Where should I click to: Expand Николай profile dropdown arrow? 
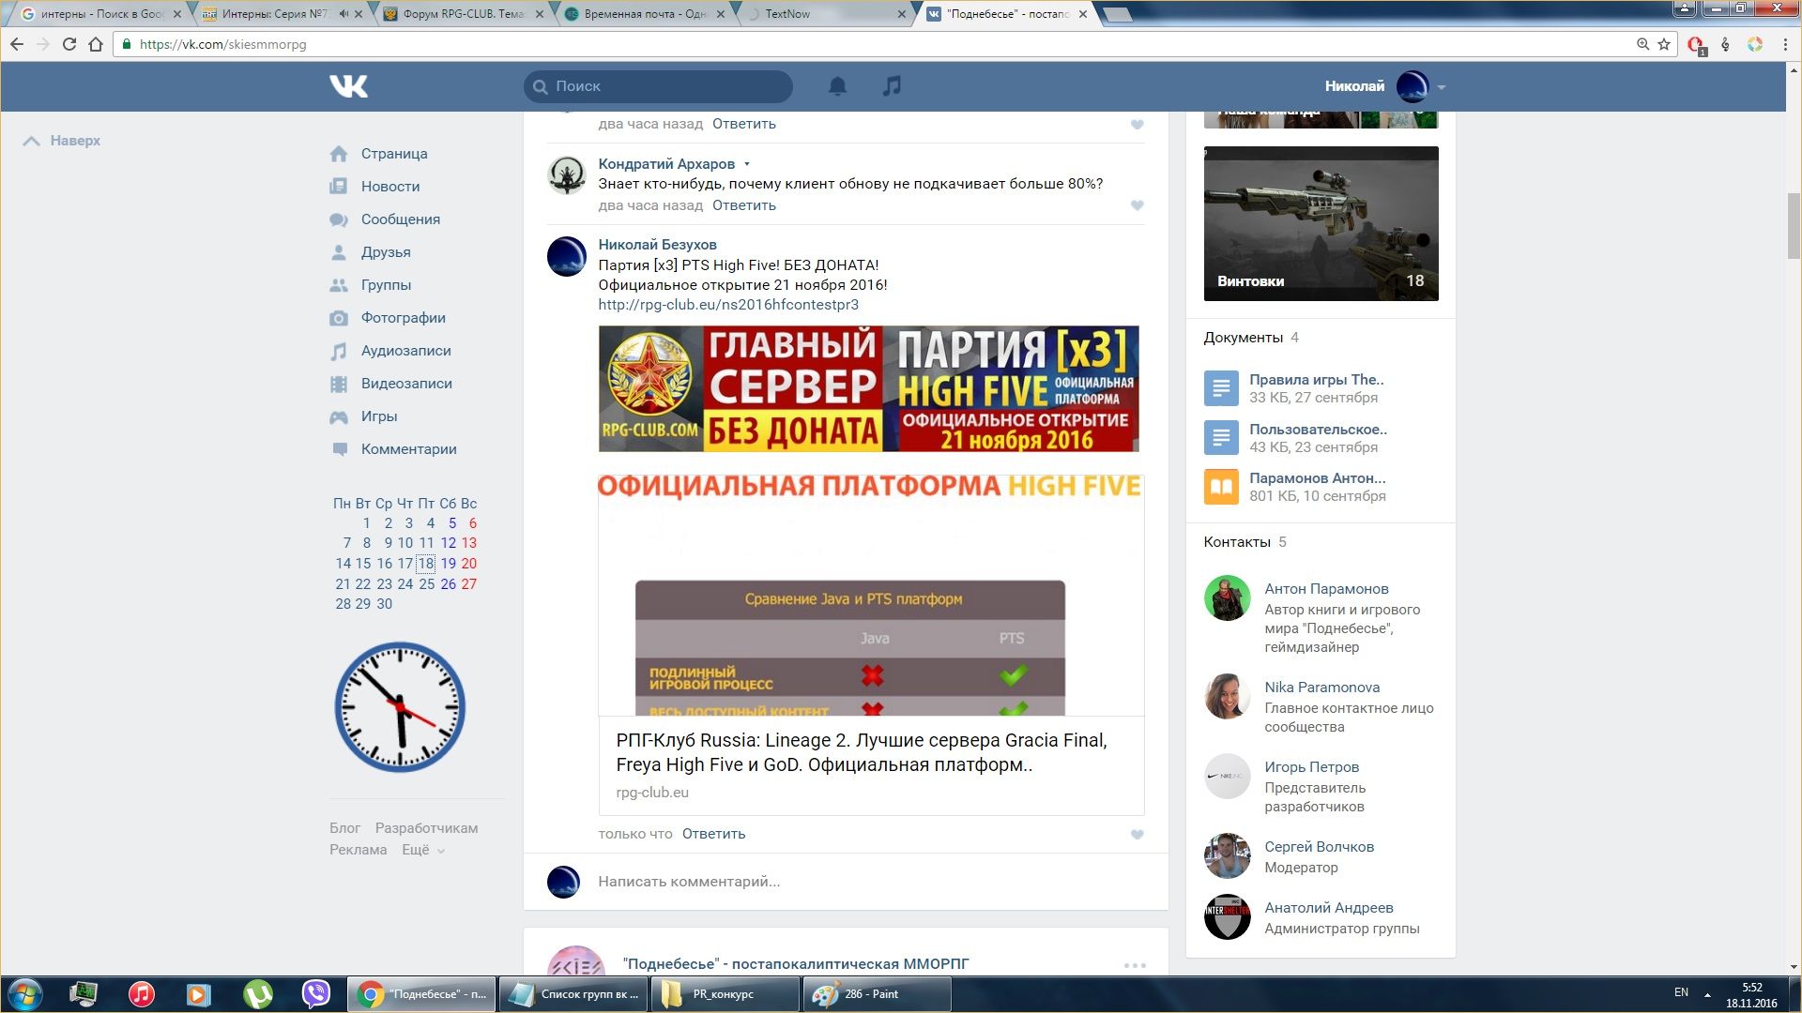1442,87
